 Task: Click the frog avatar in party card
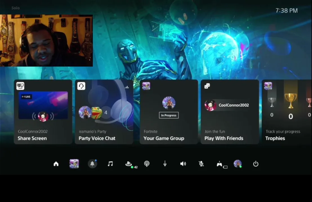click(x=96, y=113)
